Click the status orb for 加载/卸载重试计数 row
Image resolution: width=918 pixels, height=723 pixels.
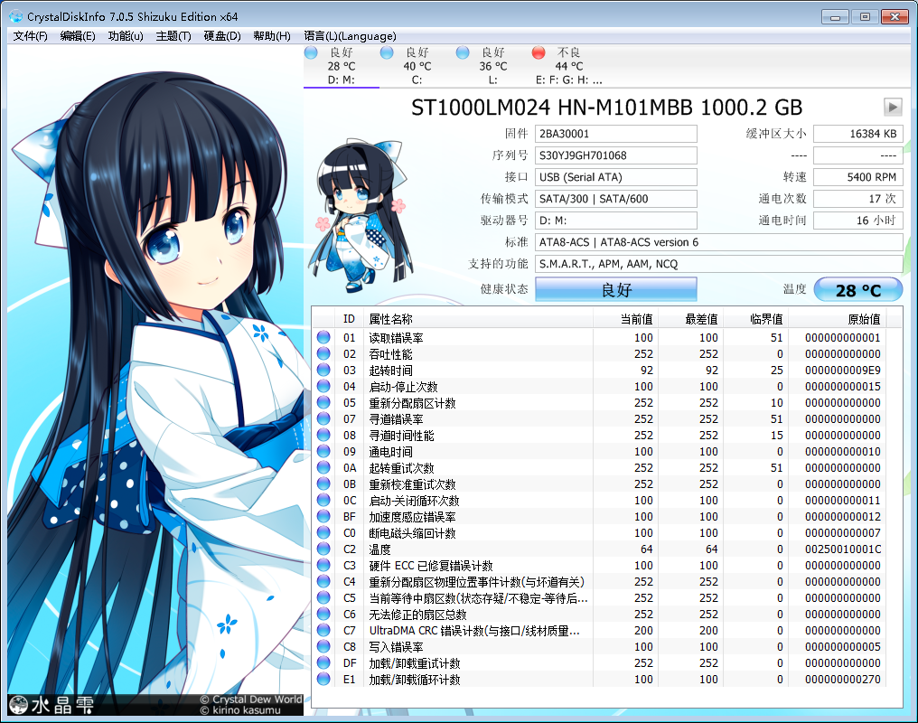tap(323, 662)
